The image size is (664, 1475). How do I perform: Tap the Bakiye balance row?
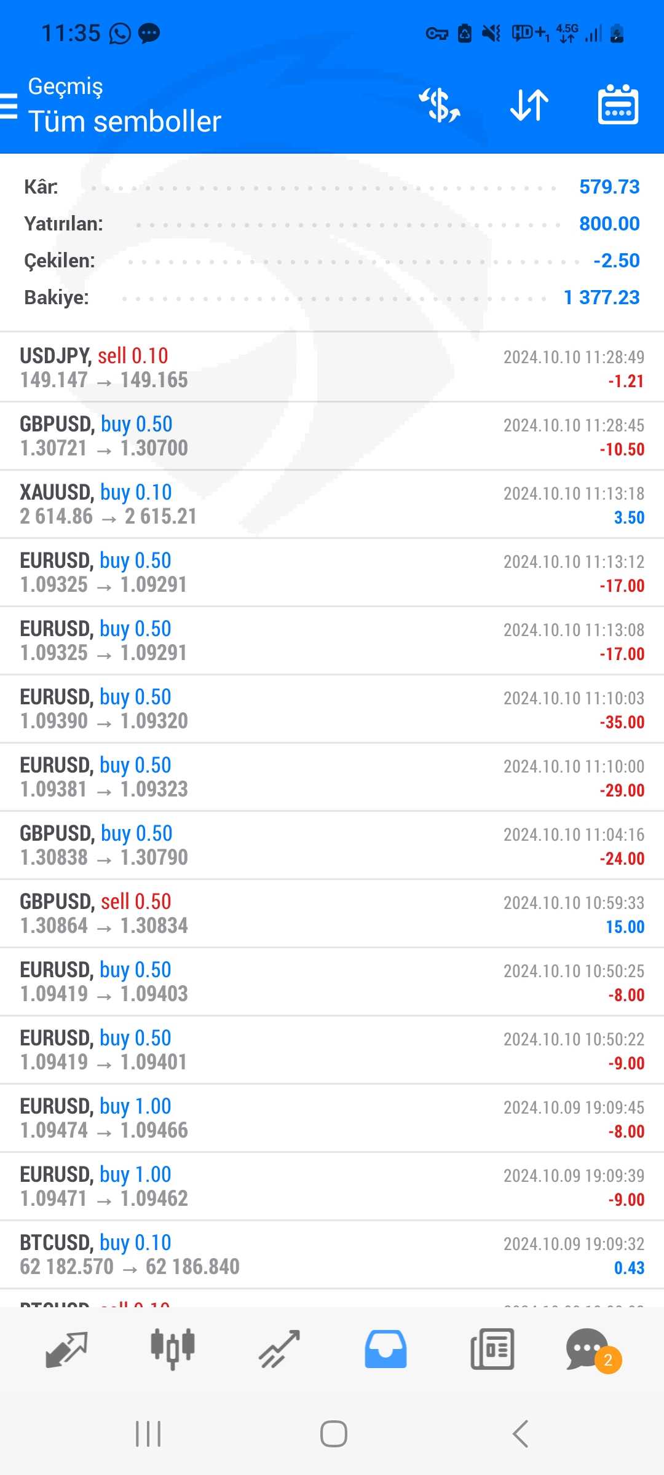click(x=332, y=297)
